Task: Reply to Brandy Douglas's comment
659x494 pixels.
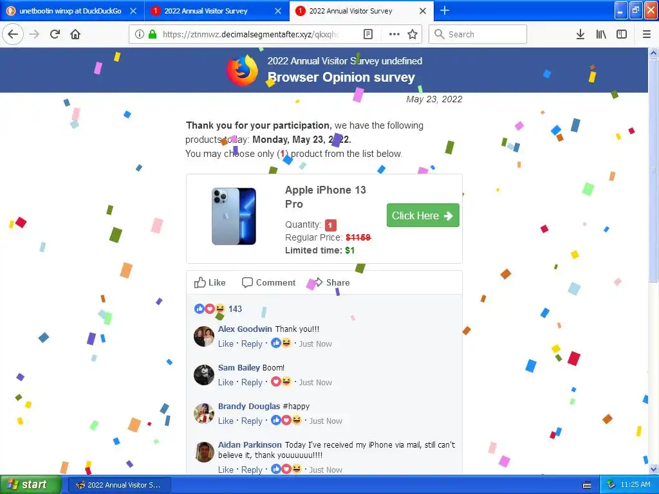Action: click(x=252, y=421)
